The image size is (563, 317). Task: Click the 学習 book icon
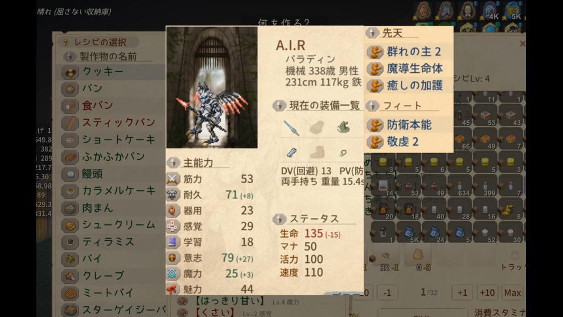tap(172, 242)
